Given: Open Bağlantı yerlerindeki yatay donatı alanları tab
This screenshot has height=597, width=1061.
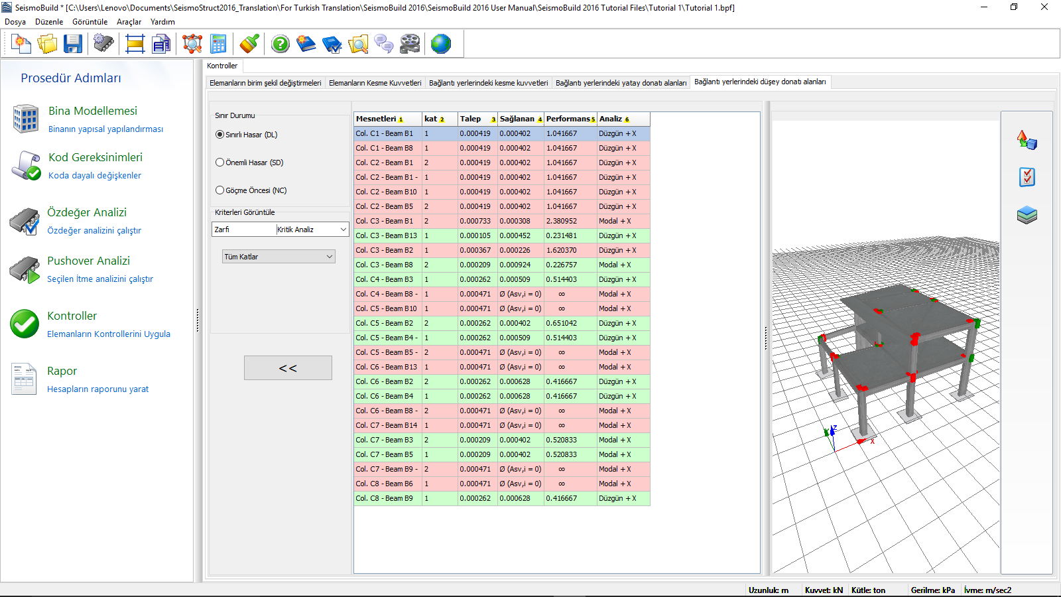Looking at the screenshot, I should (621, 83).
